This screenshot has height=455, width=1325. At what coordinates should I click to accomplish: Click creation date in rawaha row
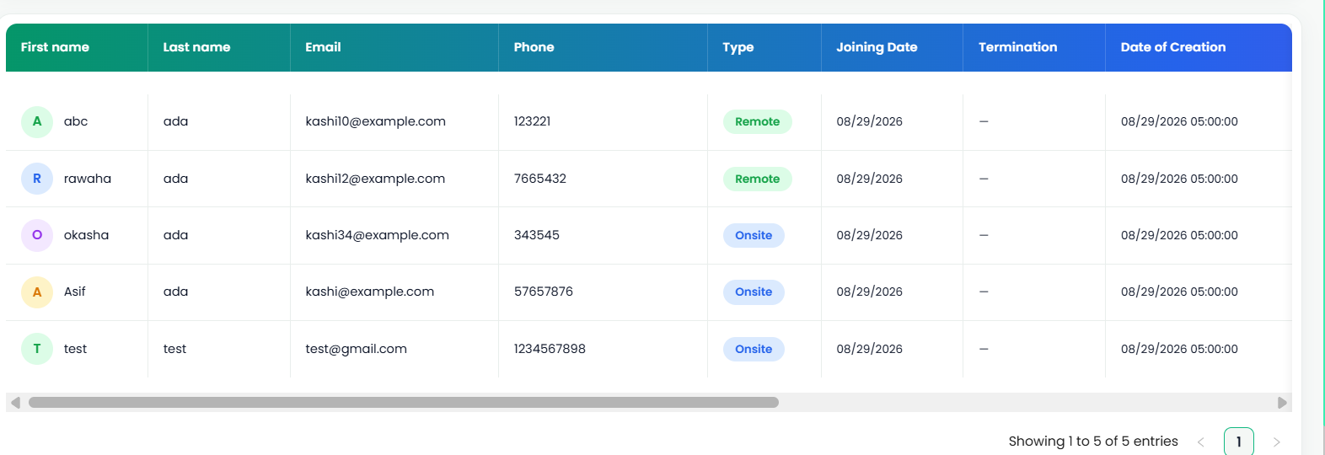[x=1179, y=179]
